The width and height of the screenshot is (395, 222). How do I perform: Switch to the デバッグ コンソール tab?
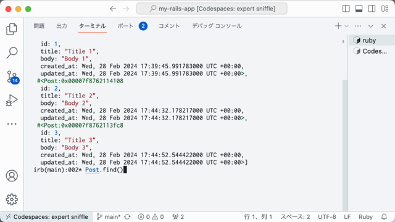pyautogui.click(x=217, y=26)
